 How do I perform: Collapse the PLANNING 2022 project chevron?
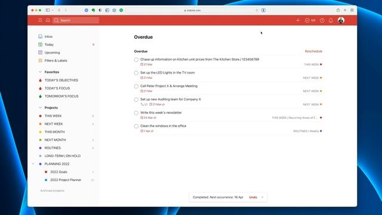[33, 164]
